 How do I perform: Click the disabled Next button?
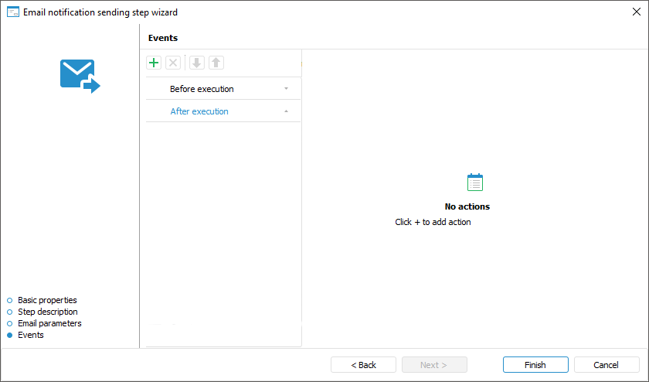click(x=434, y=365)
